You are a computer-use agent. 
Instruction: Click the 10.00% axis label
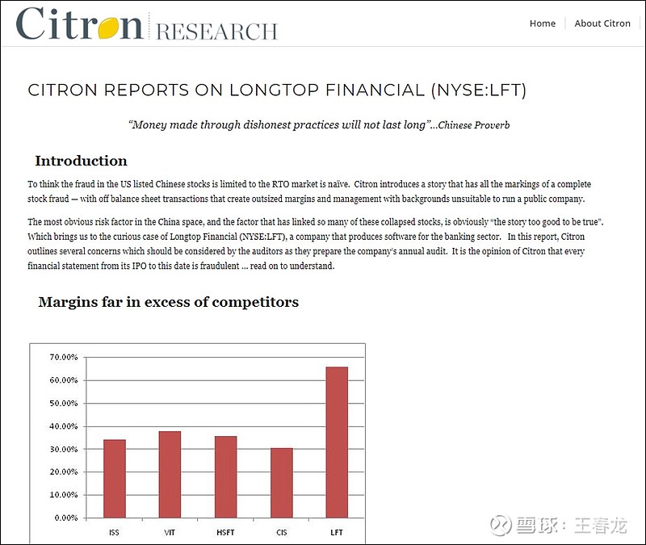click(x=64, y=495)
